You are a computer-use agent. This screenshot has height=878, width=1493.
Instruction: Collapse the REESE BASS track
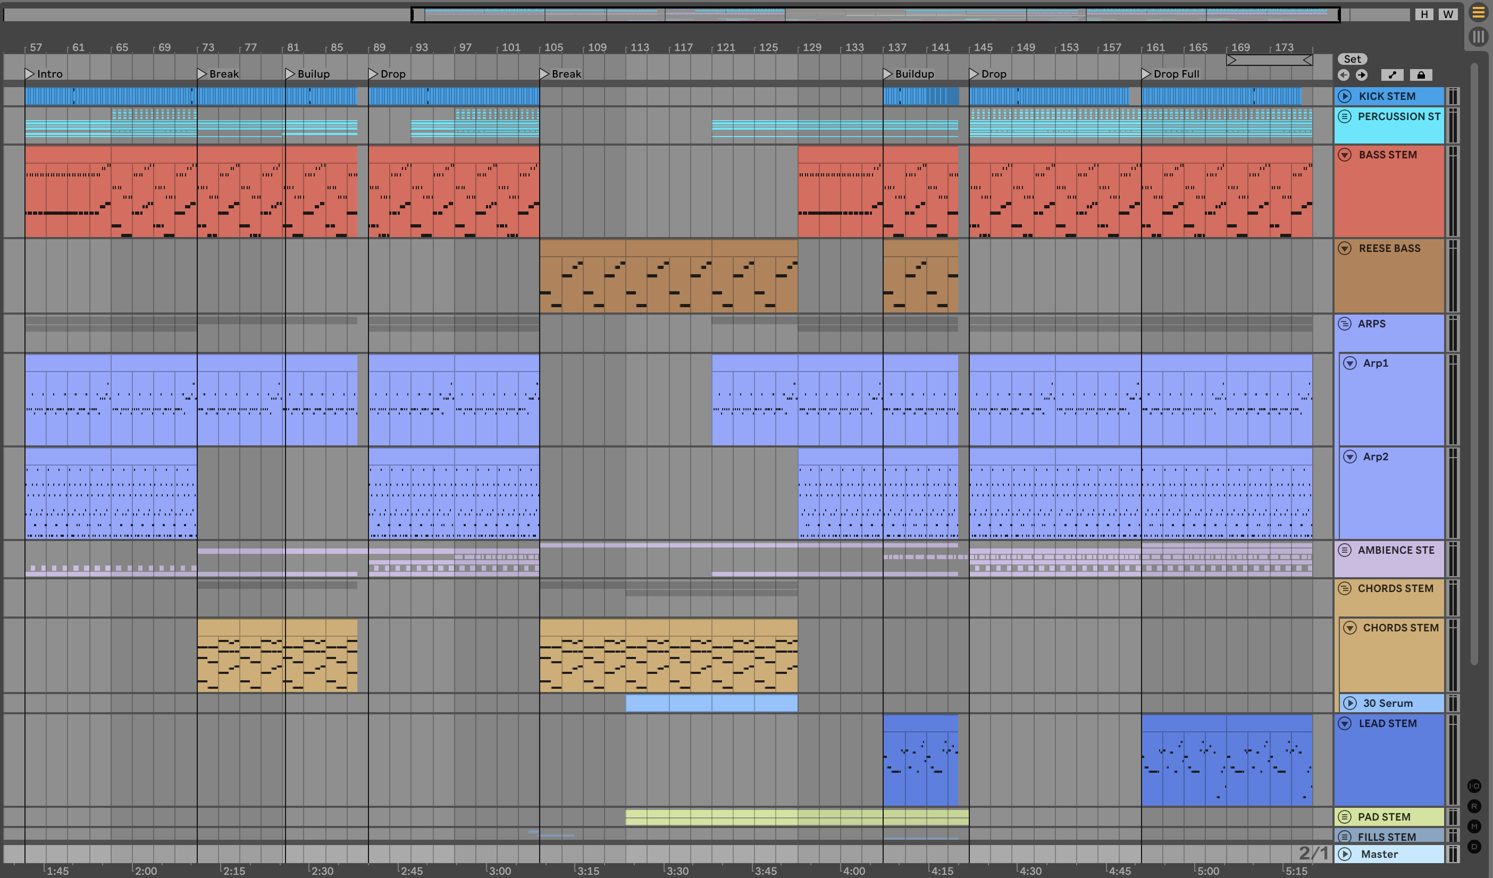[1345, 248]
